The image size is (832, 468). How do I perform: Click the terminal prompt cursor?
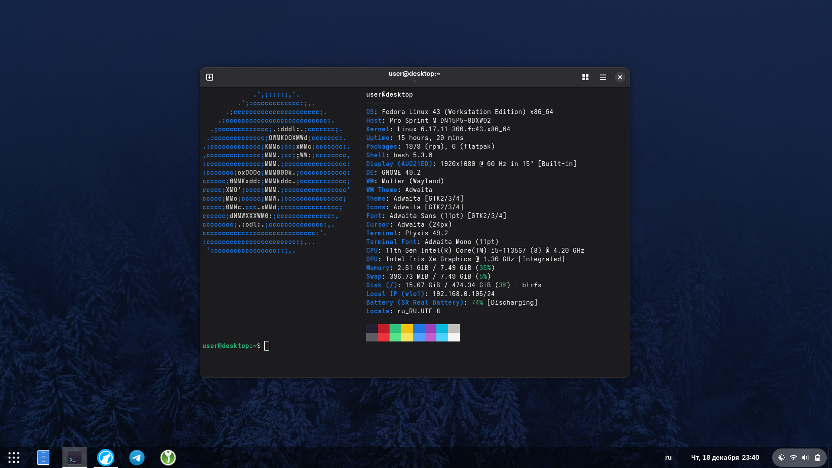click(266, 346)
